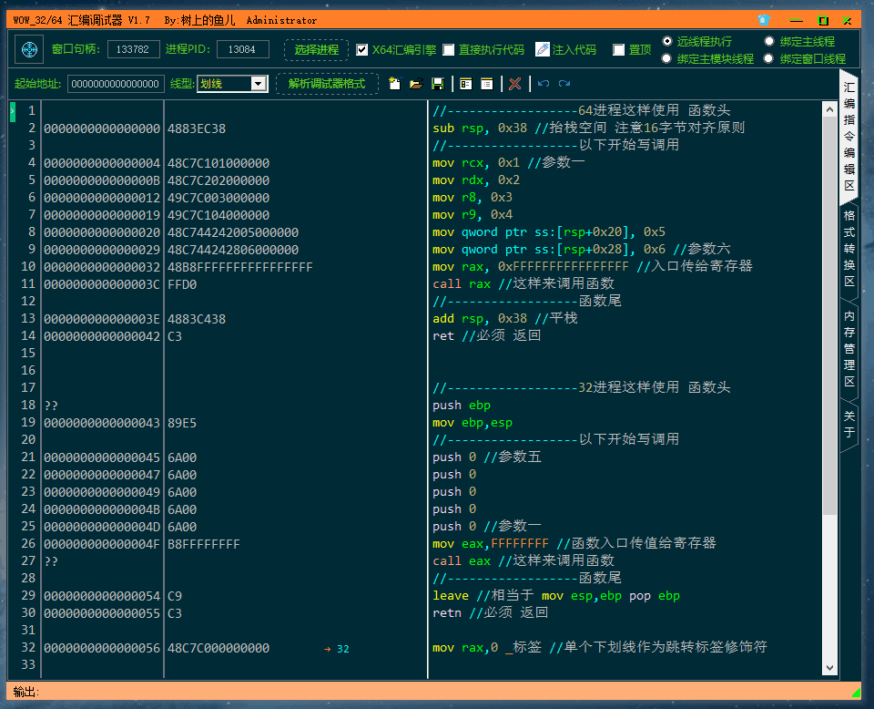Click the vertical scrollbar thumb in editor
Screen dimensions: 874x709
[829, 315]
